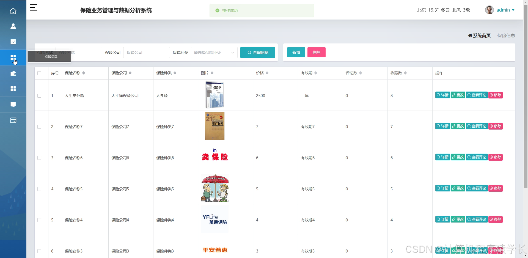This screenshot has height=258, width=528.
Task: Sort by 保险公司 column arrows
Action: pos(130,73)
